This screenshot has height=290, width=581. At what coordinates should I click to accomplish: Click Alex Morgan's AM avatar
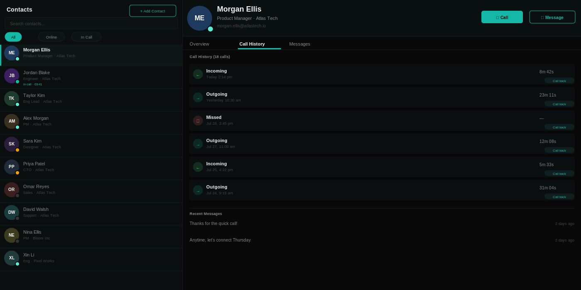point(12,121)
